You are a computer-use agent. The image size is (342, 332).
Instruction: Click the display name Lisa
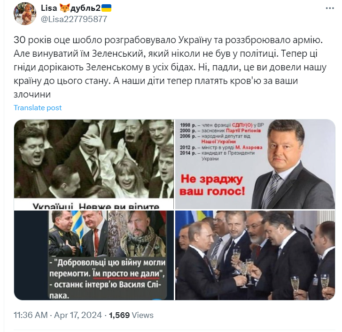pyautogui.click(x=49, y=8)
